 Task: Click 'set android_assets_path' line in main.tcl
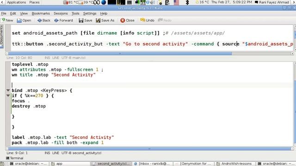pyautogui.click(x=118, y=33)
